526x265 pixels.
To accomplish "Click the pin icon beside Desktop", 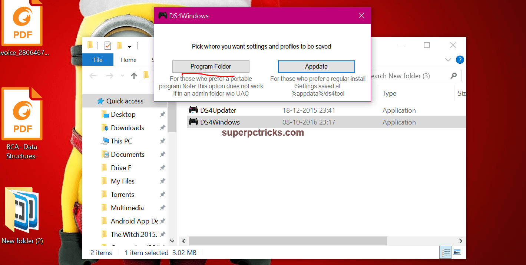I will pos(162,115).
